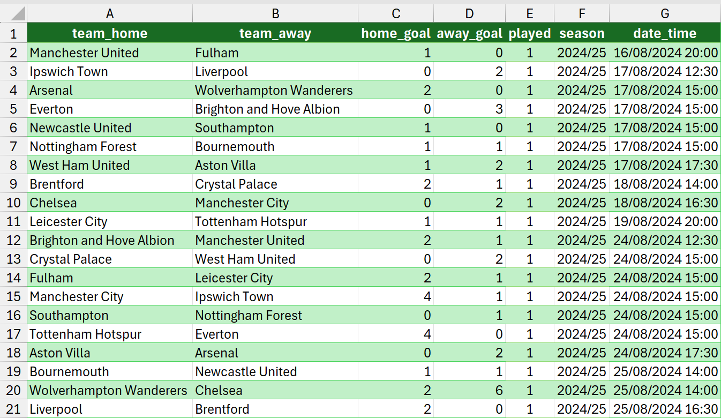Click the 19/08/2024 20:00 date cell
The height and width of the screenshot is (418, 721).
pos(665,222)
